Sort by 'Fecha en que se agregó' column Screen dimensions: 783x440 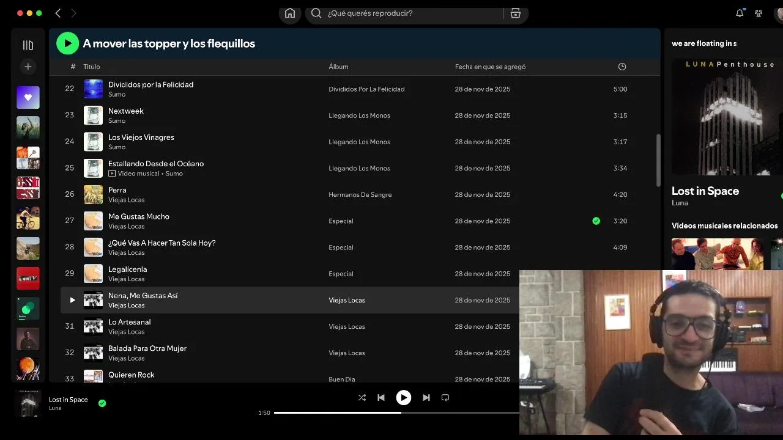pyautogui.click(x=490, y=67)
